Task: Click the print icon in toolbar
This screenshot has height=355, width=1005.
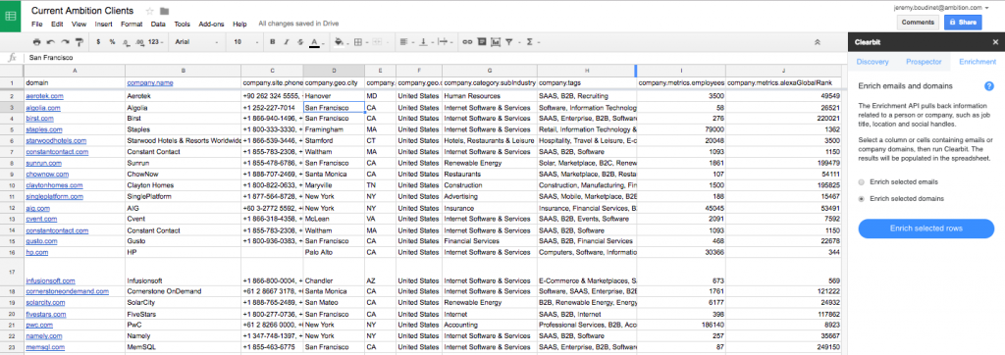Action: 36,42
